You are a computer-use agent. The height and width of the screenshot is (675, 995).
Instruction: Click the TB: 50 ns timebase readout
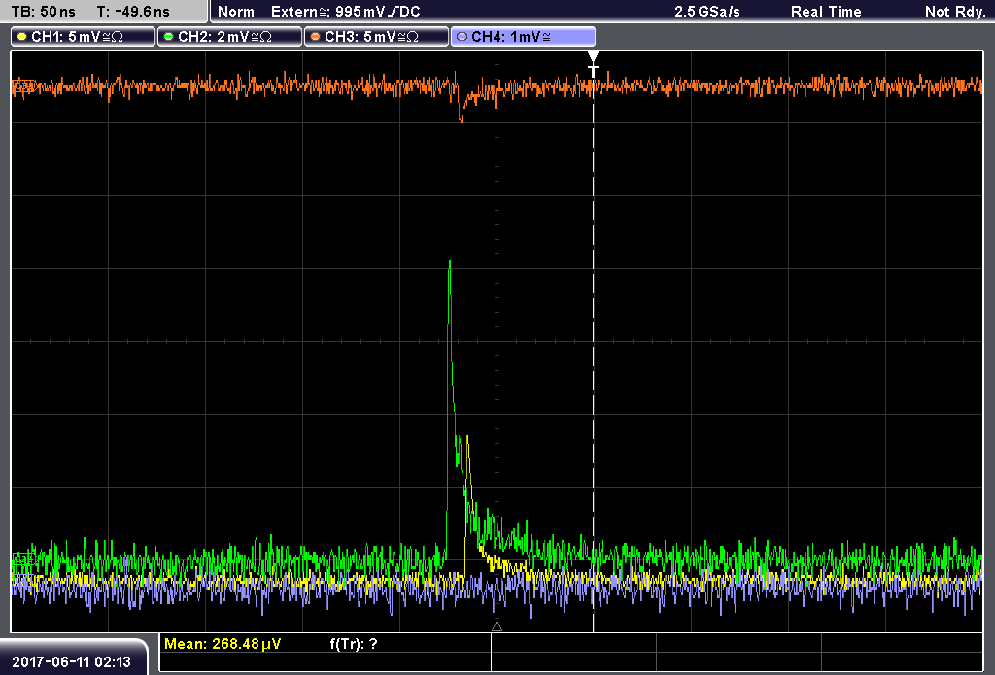pos(43,12)
